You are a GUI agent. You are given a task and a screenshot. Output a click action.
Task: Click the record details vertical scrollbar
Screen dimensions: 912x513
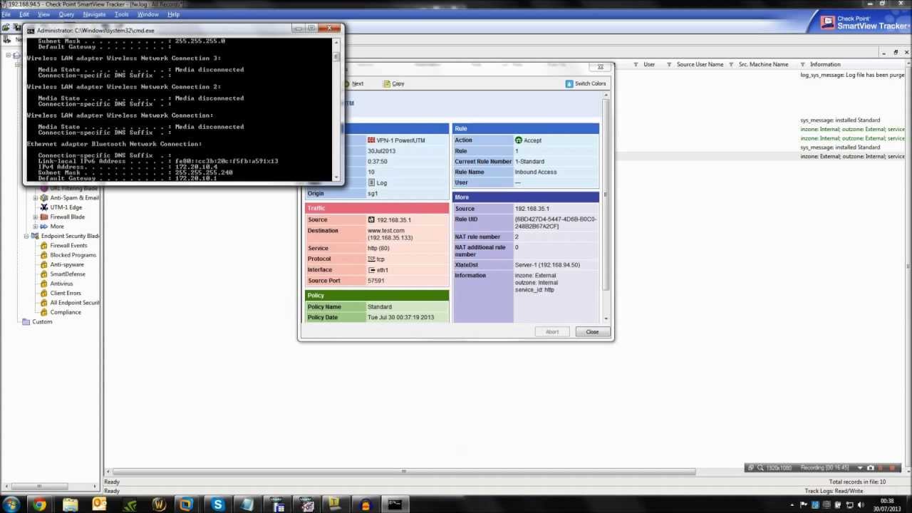[x=606, y=196]
